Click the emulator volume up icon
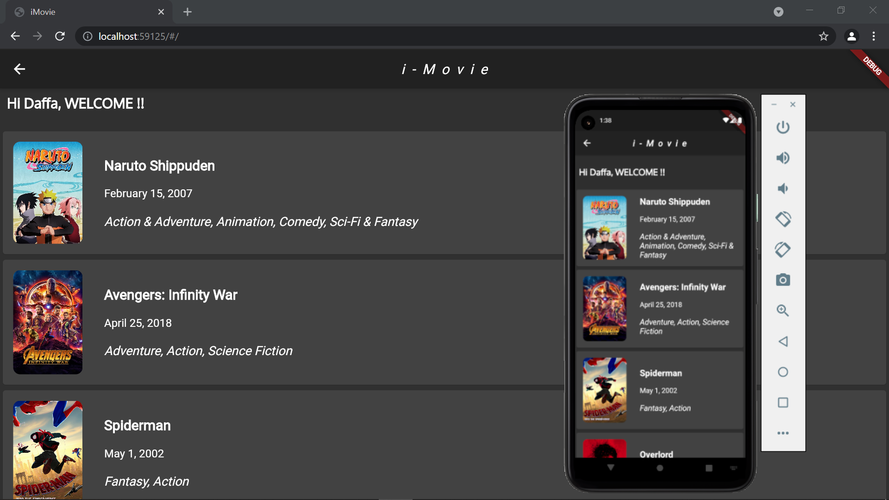Viewport: 889px width, 500px height. click(x=783, y=158)
